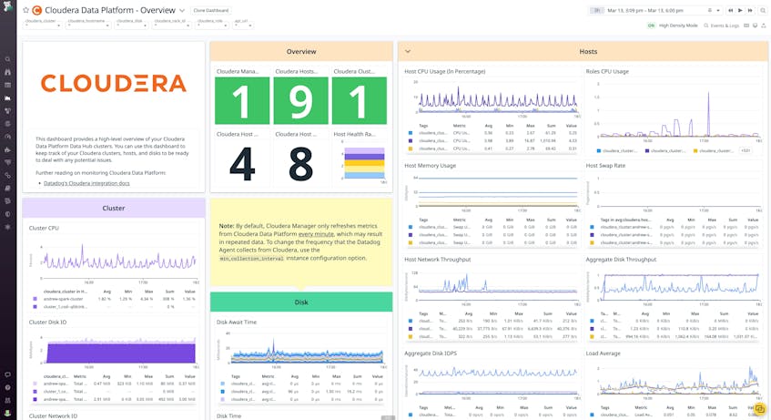This screenshot has width=771, height=420.
Task: Click the Cluster Disk IO widget title
Action: point(47,322)
